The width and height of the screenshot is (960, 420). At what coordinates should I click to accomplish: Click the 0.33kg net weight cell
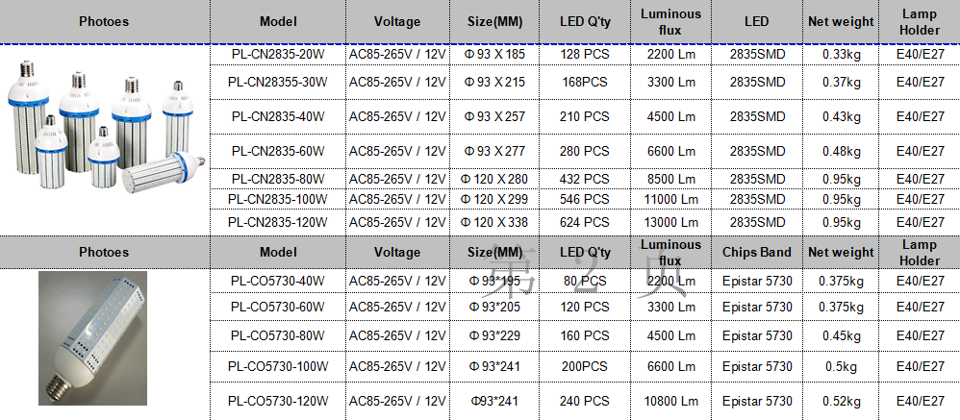click(842, 54)
